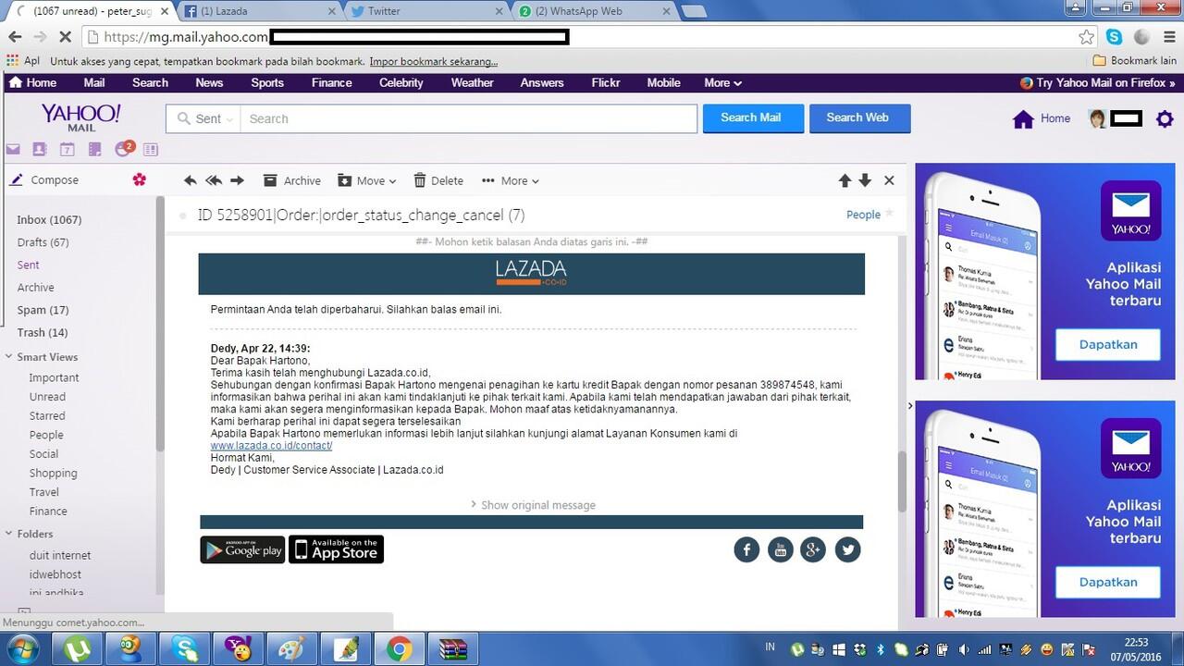
Task: Open News in Yahoo navigation bar
Action: [209, 82]
